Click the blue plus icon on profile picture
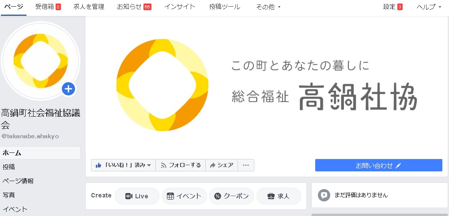This screenshot has width=449, height=216. coord(68,89)
